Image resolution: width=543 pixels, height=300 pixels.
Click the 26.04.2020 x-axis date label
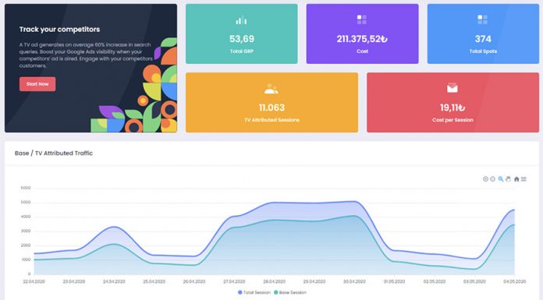click(194, 281)
